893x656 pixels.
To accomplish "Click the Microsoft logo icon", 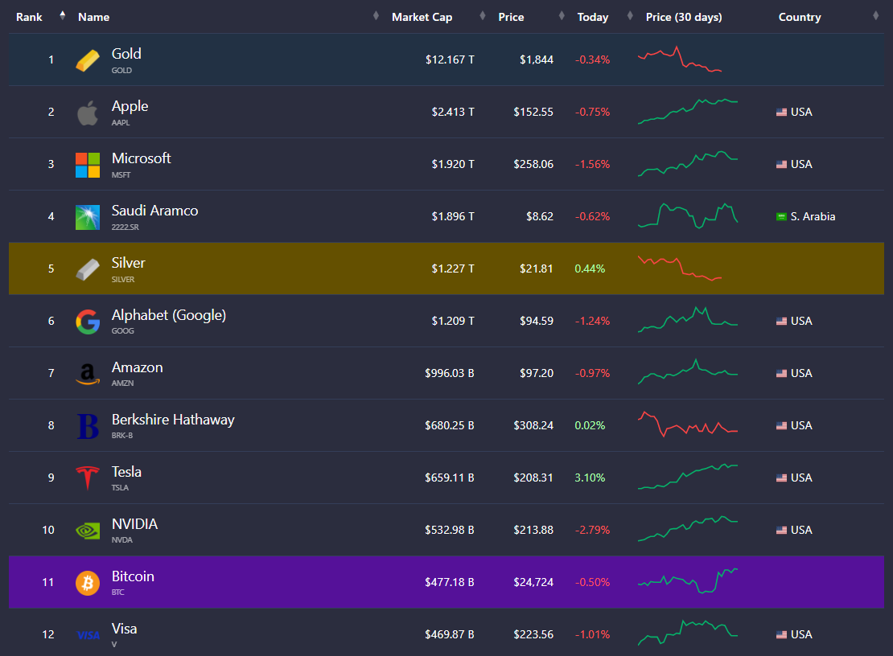I will click(88, 165).
